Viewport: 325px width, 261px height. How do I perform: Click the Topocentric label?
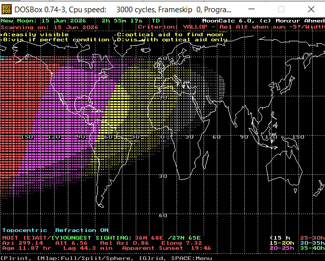[x=24, y=230]
